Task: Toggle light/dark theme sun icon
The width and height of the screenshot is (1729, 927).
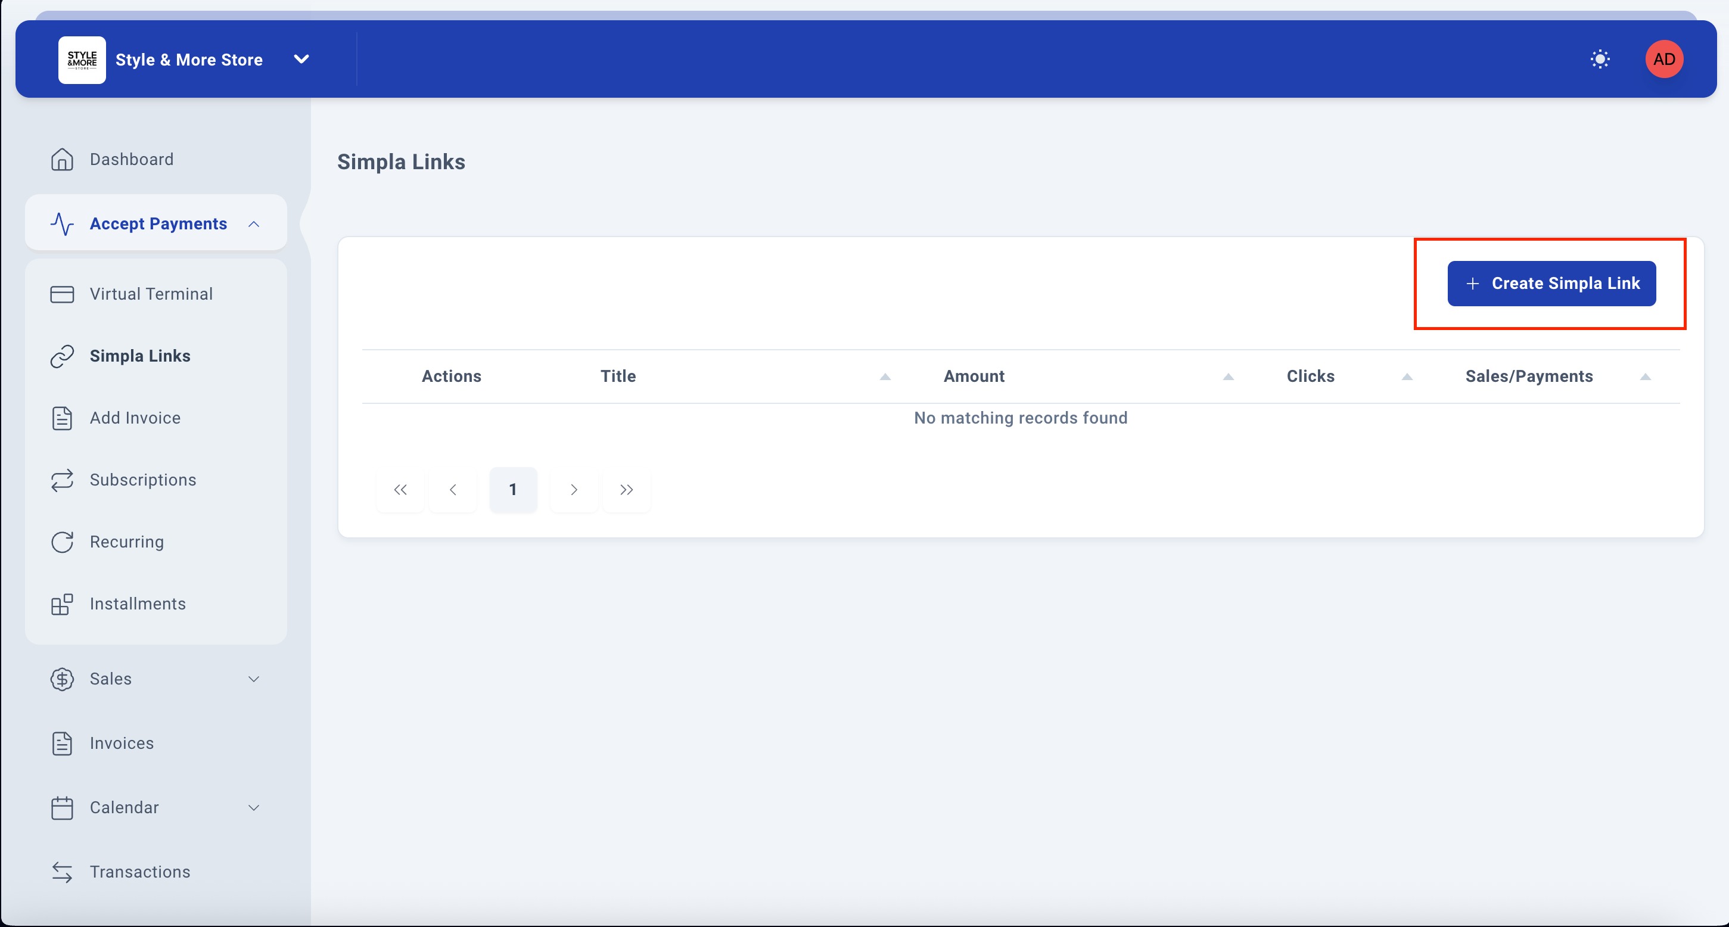Action: (x=1600, y=59)
